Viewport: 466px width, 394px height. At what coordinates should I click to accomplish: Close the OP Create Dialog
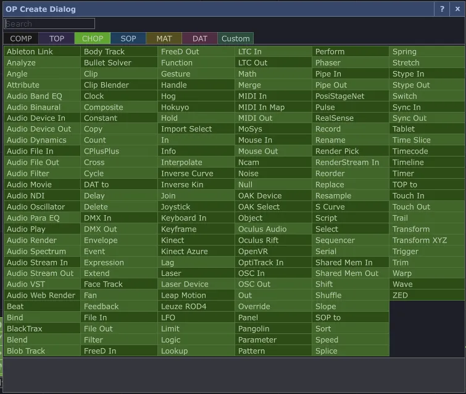tap(457, 9)
